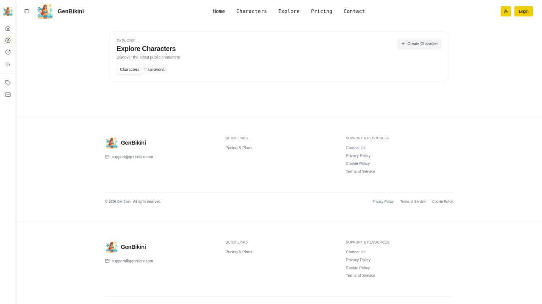Open Terms of Service under upper Support & Resources

click(x=360, y=171)
